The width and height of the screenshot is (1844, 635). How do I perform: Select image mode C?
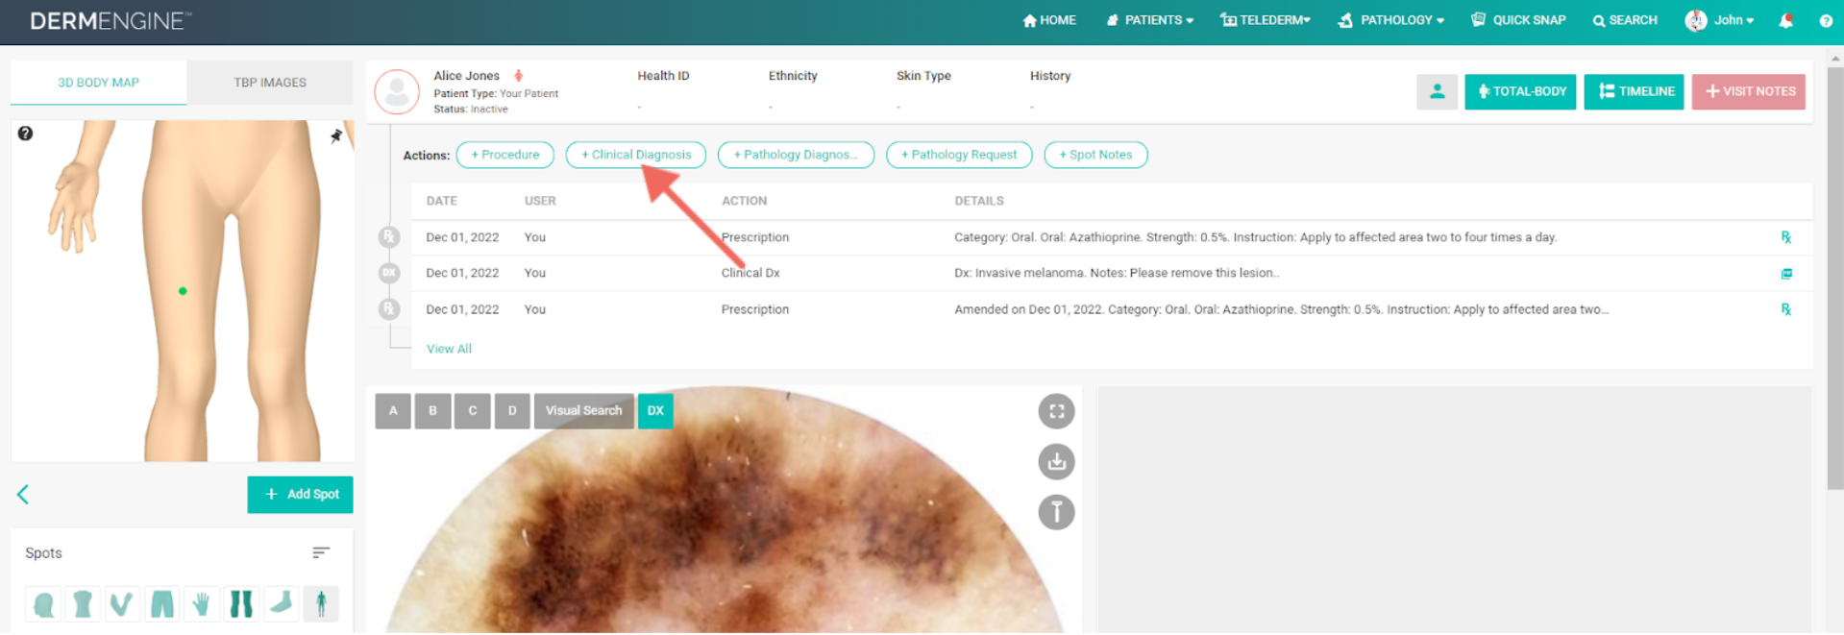tap(473, 411)
